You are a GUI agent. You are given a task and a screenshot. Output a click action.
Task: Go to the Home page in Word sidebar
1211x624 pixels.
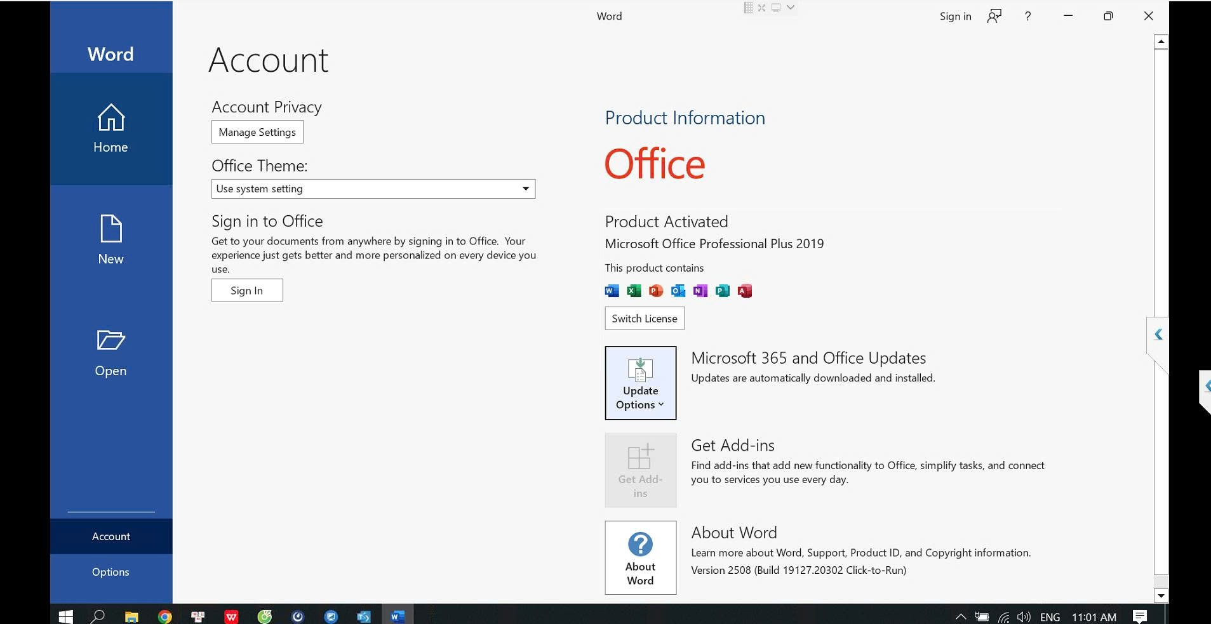(x=110, y=129)
